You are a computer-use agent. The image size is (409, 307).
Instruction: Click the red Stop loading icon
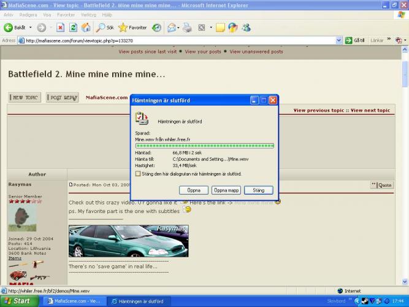(x=60, y=28)
